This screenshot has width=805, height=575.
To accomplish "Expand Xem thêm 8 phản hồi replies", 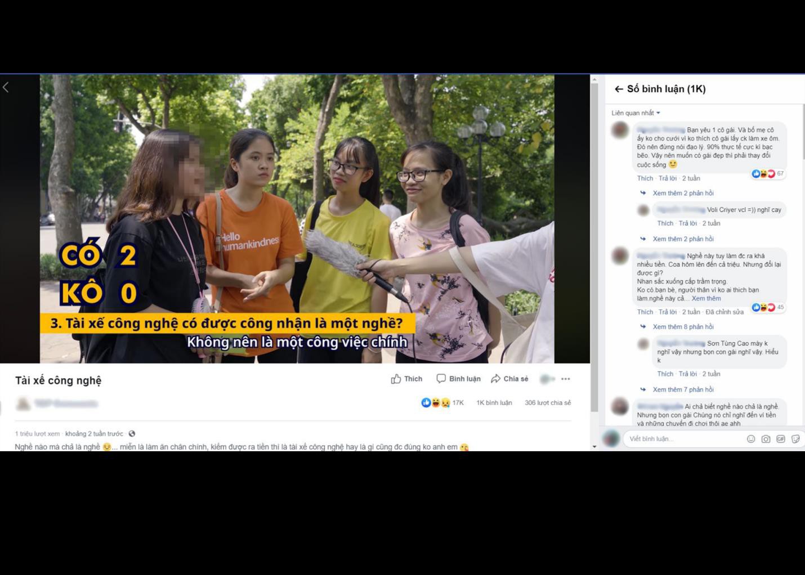I will 683,327.
